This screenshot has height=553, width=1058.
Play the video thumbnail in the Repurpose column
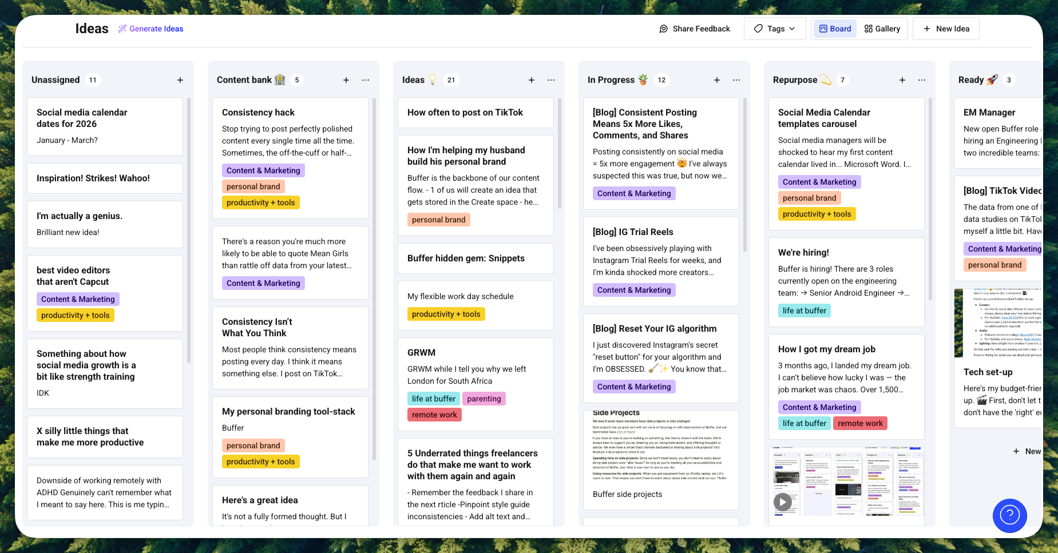click(783, 502)
